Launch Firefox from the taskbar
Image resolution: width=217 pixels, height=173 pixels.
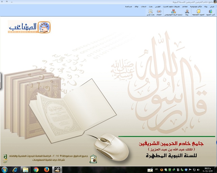click(47, 170)
